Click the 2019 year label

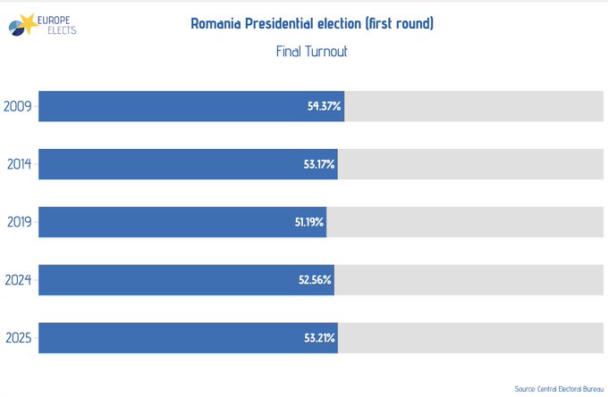point(19,222)
